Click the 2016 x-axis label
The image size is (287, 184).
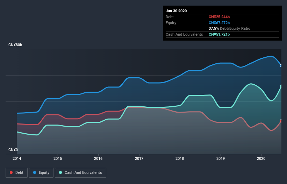[x=98, y=158]
